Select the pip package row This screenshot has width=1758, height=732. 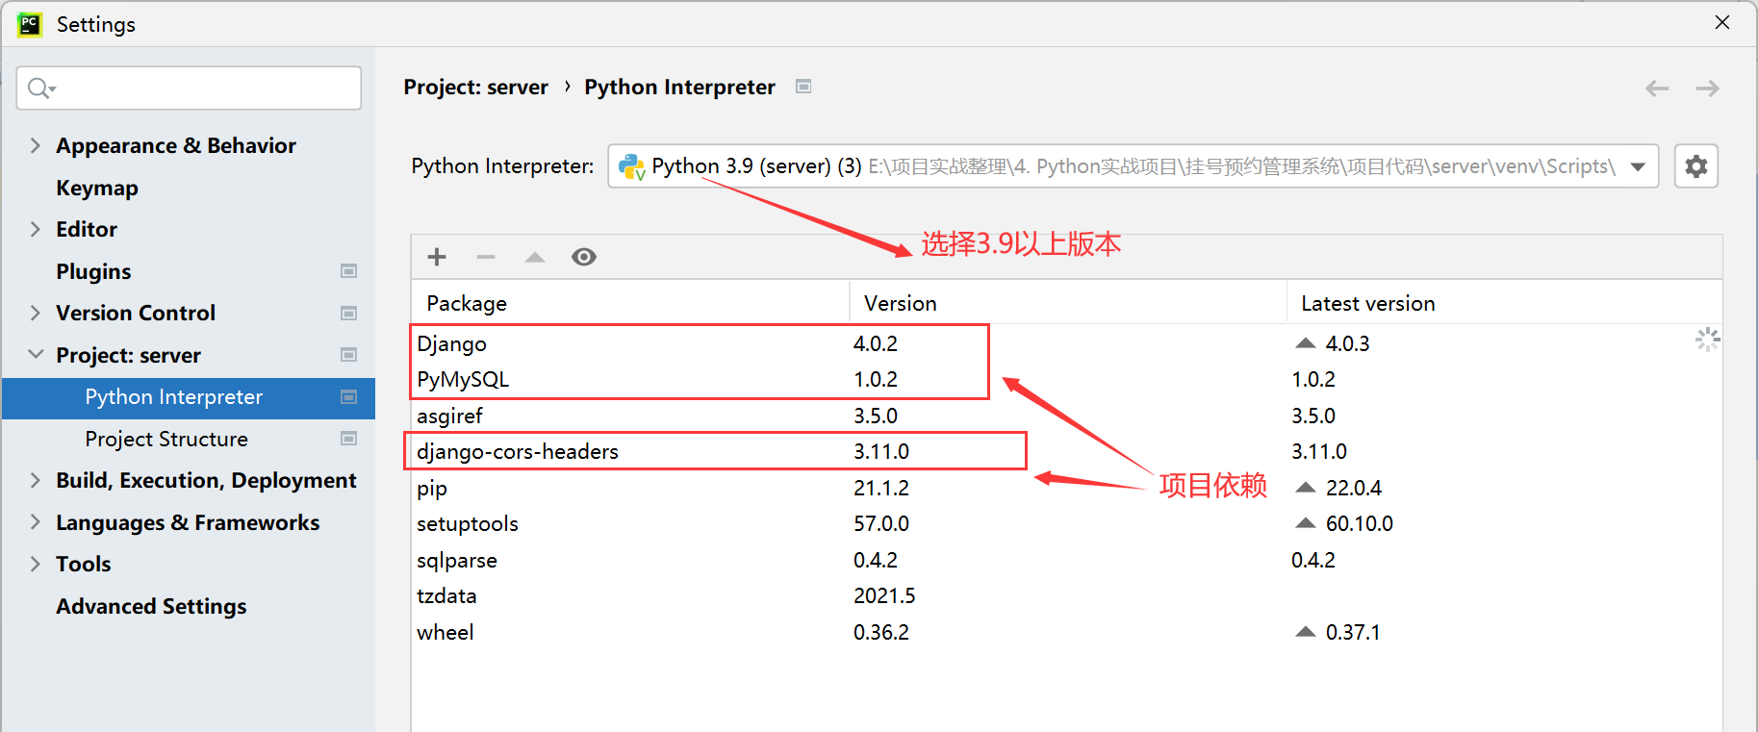pos(1066,488)
